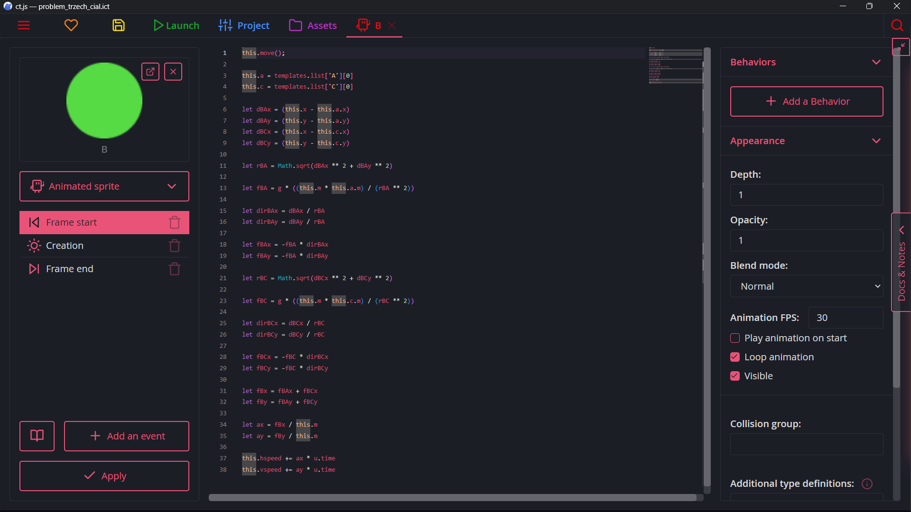Uncheck Loop animation checkbox
911x512 pixels.
pos(735,357)
